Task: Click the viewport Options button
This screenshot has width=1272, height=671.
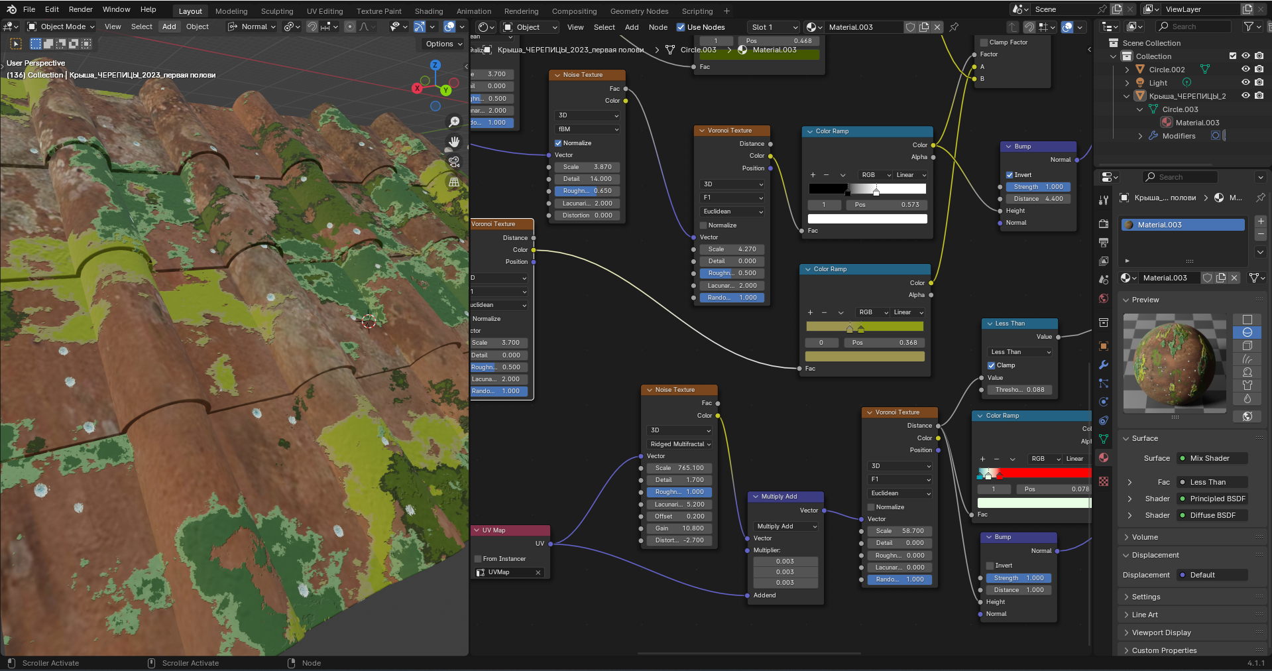Action: pos(444,44)
